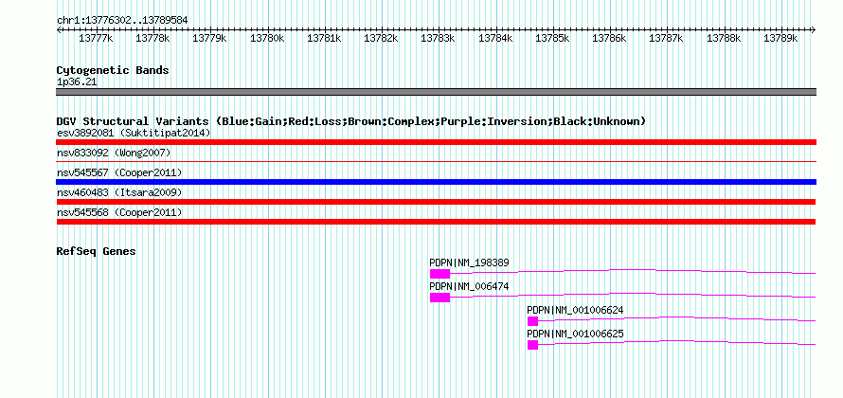
Task: Click the 13786k ruler position
Action: 610,38
